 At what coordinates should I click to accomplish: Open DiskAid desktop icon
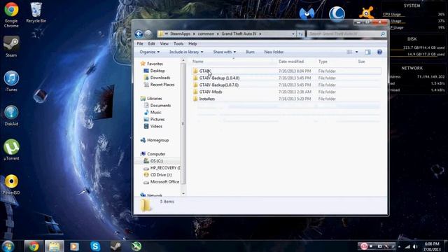[x=11, y=115]
